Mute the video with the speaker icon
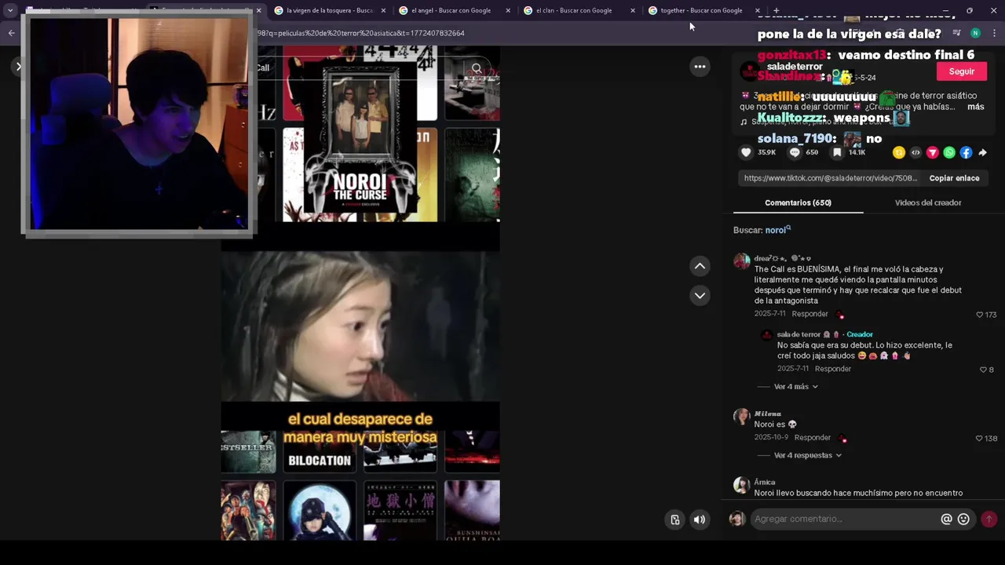Viewport: 1005px width, 565px height. tap(699, 519)
